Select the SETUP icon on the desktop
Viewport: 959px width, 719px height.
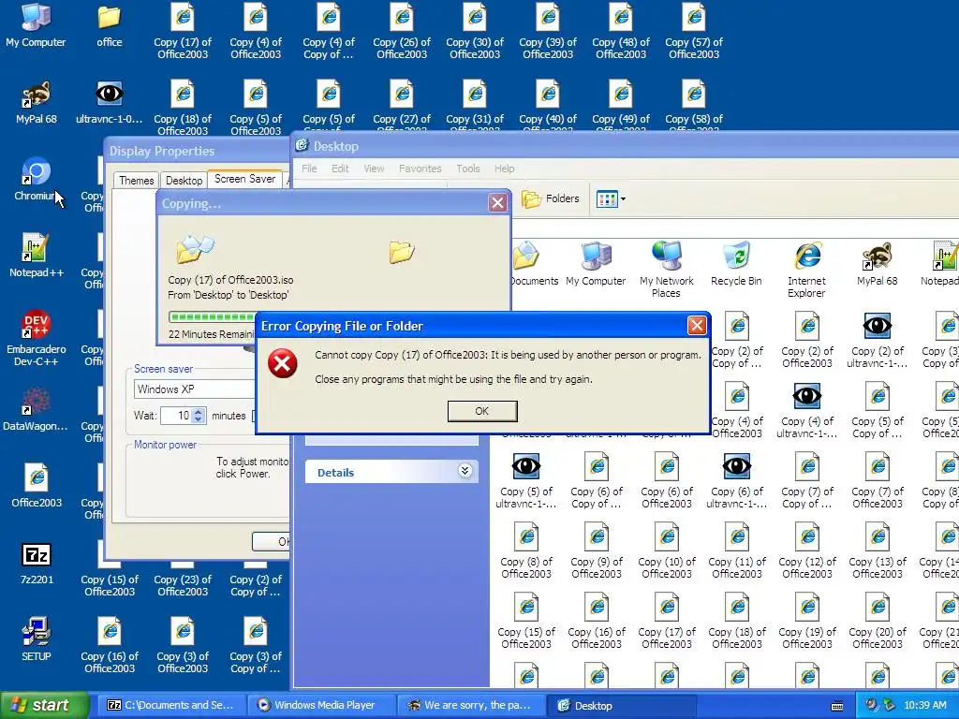pos(37,639)
